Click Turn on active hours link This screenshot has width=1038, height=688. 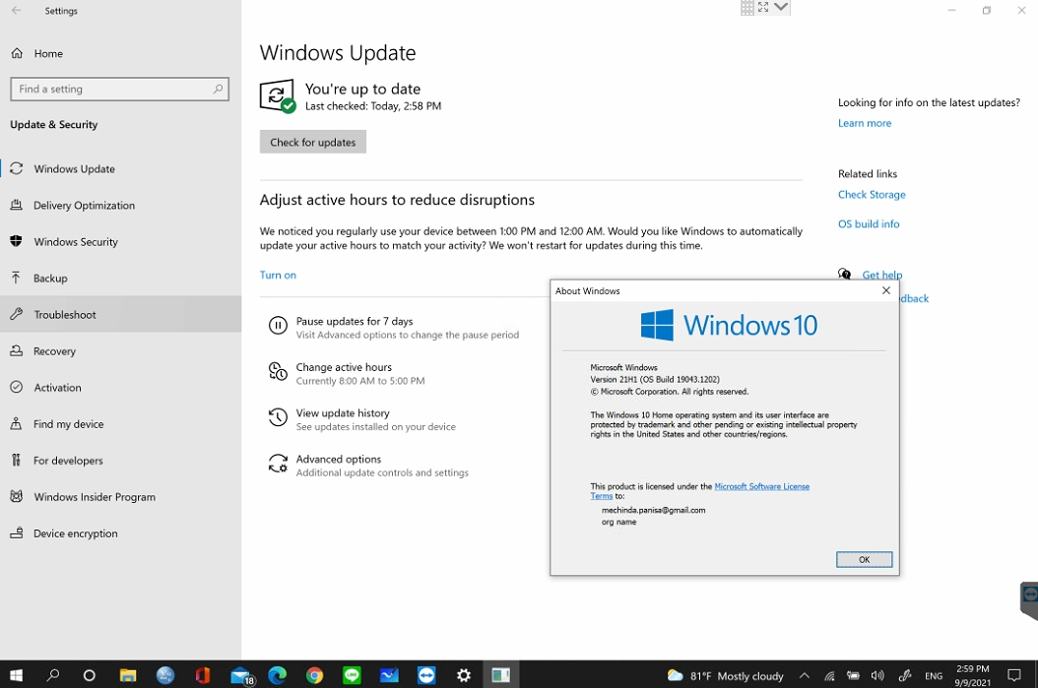pyautogui.click(x=278, y=276)
